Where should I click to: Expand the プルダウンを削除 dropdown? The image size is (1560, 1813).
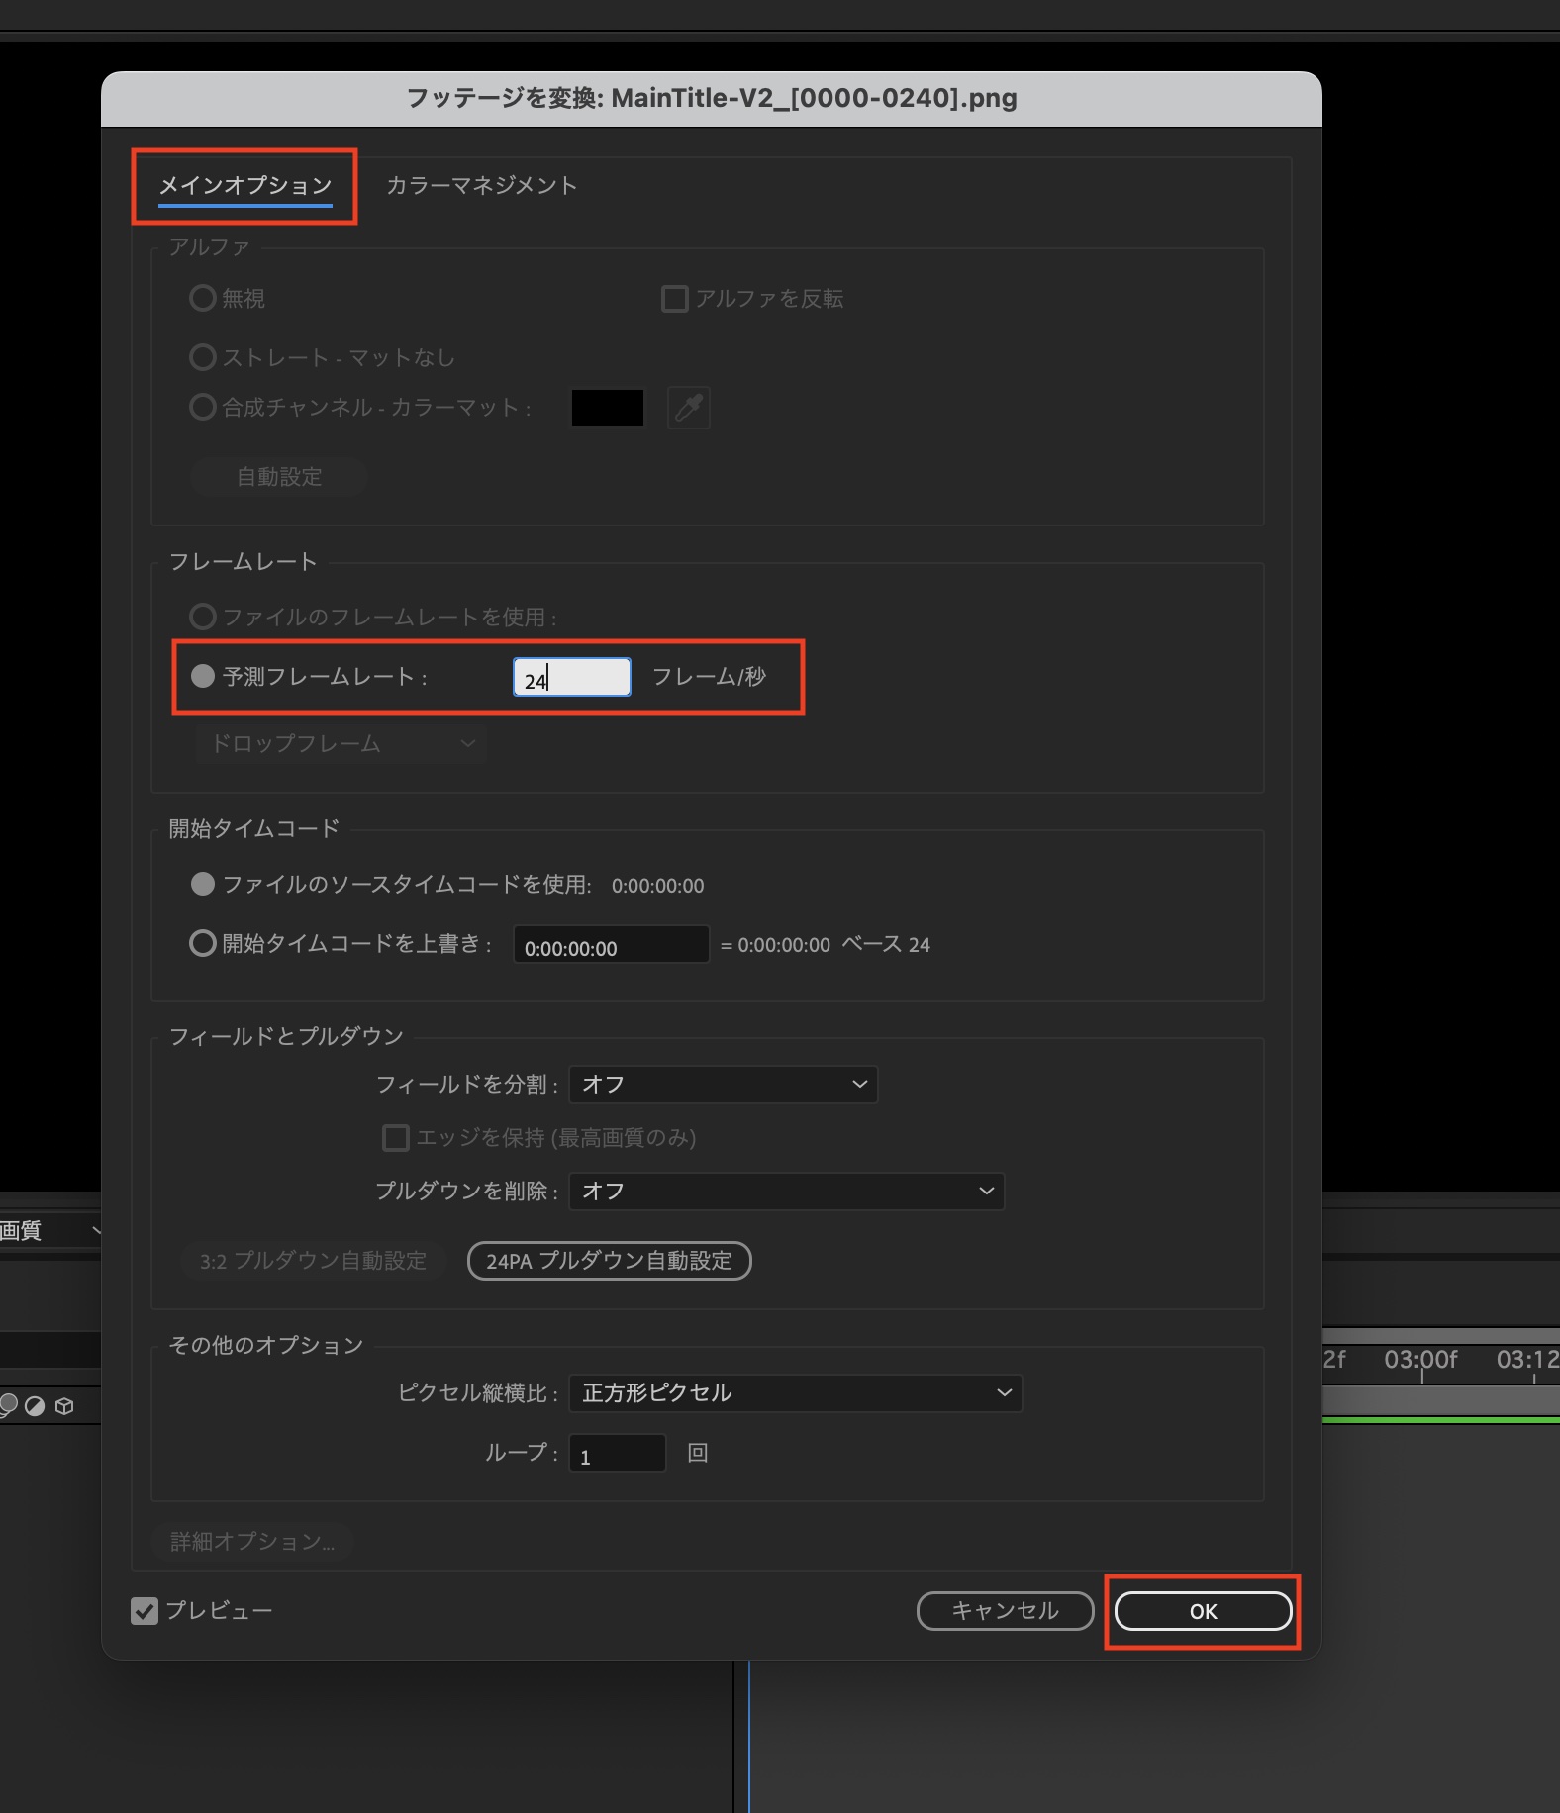coord(786,1191)
